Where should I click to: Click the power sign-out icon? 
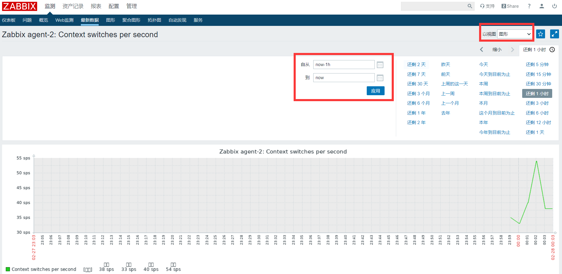555,6
